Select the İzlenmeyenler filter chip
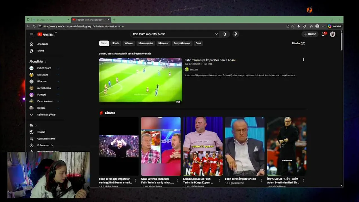The height and width of the screenshot is (202, 359). [146, 43]
